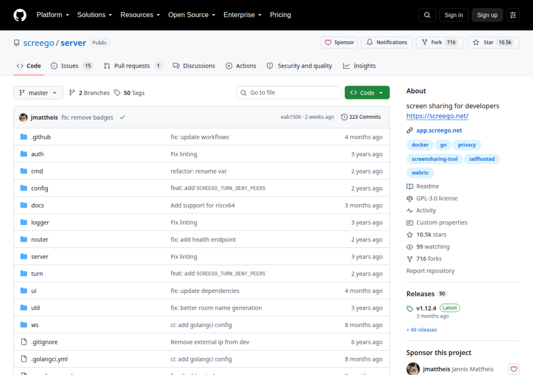This screenshot has width=533, height=375.
Task: Open the green Code dropdown button
Action: point(367,93)
